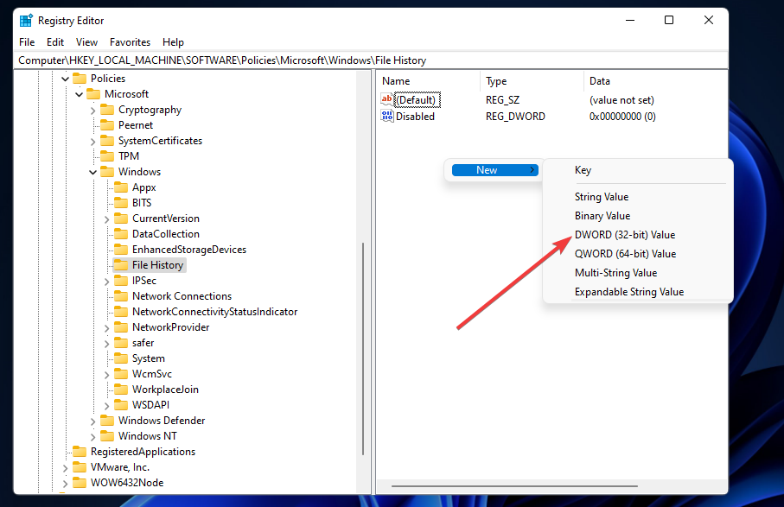Click the Windows folder icon
Screen dimensions: 784x507
click(107, 171)
